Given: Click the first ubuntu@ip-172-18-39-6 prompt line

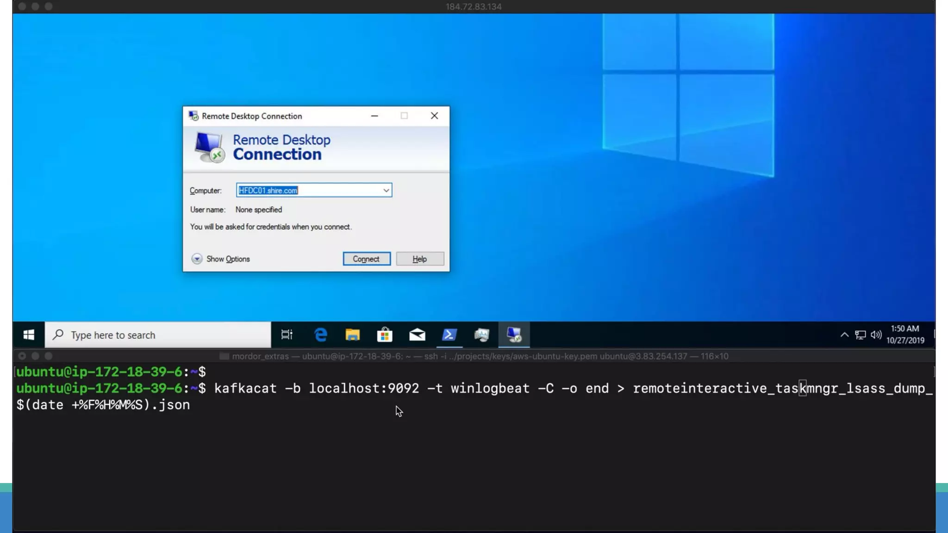Looking at the screenshot, I should [x=111, y=372].
